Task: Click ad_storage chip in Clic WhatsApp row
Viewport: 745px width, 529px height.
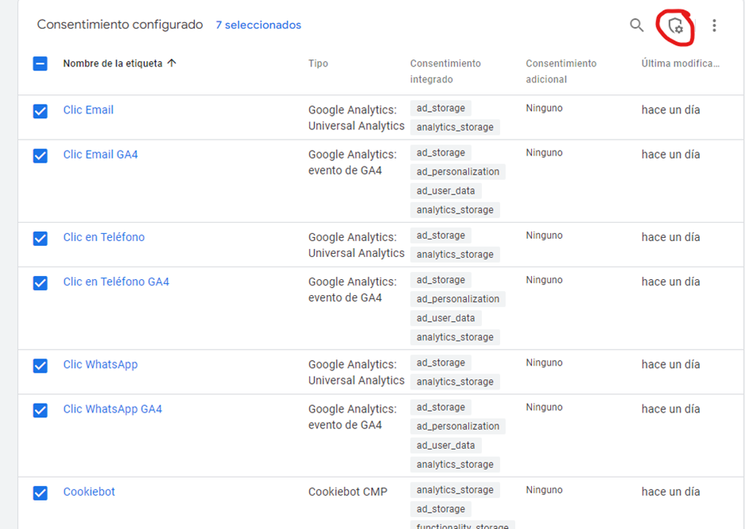Action: point(441,363)
